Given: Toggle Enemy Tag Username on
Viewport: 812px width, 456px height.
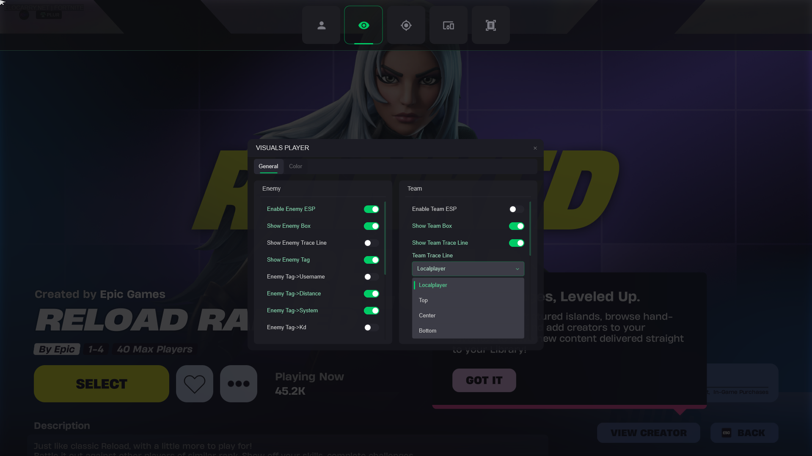Looking at the screenshot, I should [371, 277].
